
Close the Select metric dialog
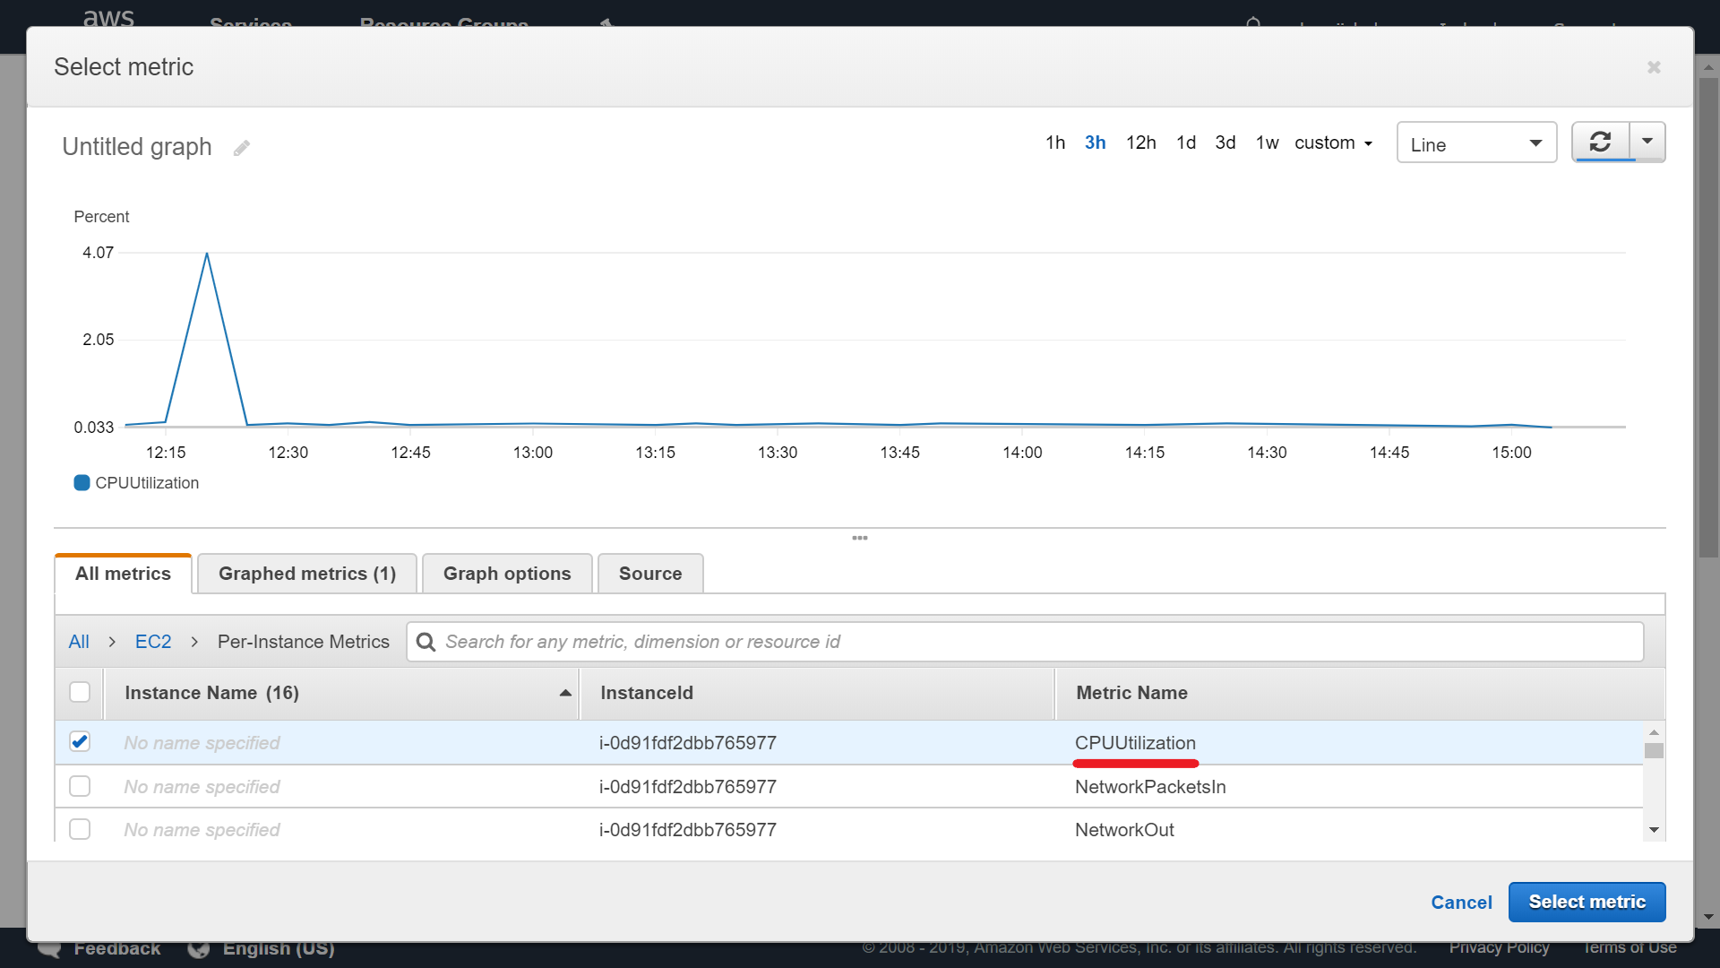pos(1654,67)
